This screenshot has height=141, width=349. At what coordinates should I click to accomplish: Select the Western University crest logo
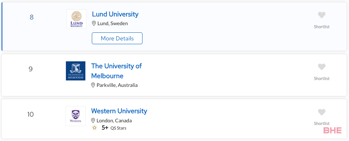tap(76, 116)
